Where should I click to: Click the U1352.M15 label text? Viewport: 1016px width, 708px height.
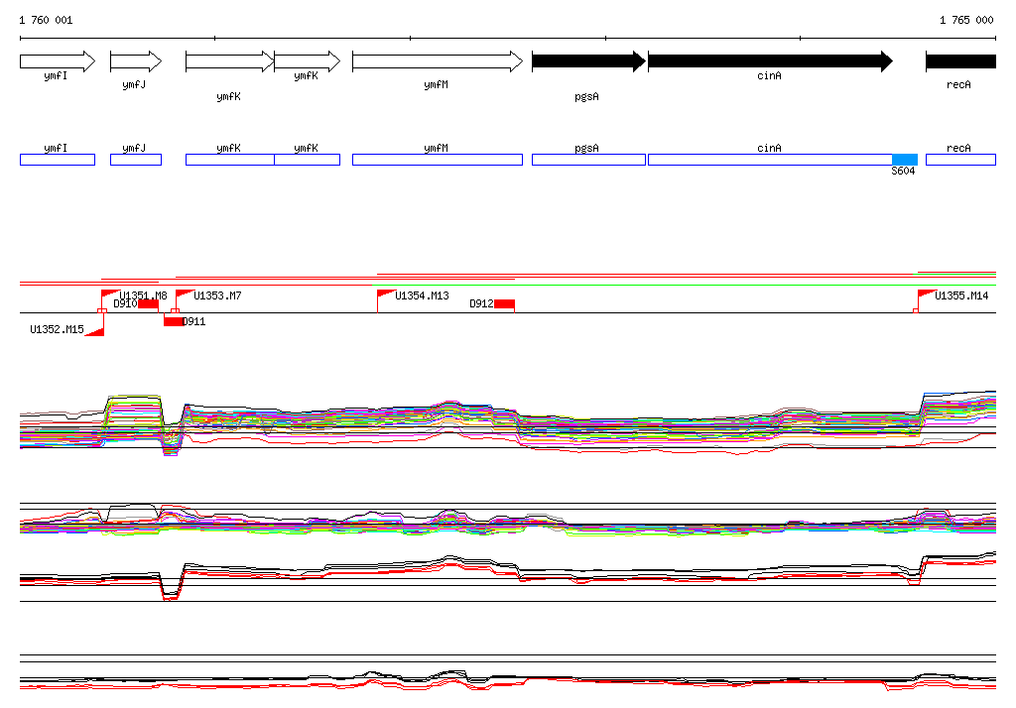tap(57, 329)
